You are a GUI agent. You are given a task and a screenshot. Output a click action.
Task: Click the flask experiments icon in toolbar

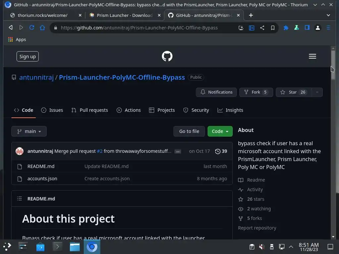tap(296, 27)
